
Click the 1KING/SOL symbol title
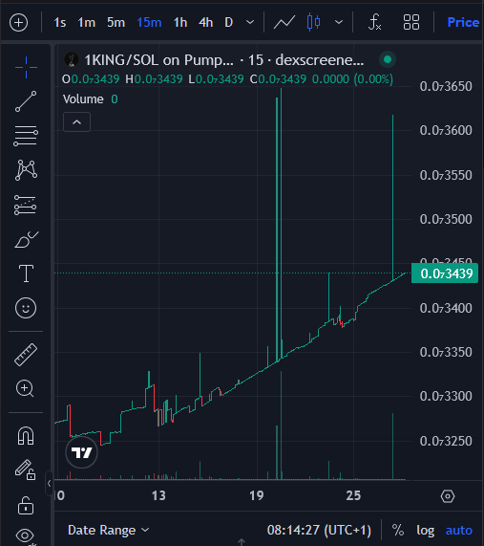click(158, 60)
